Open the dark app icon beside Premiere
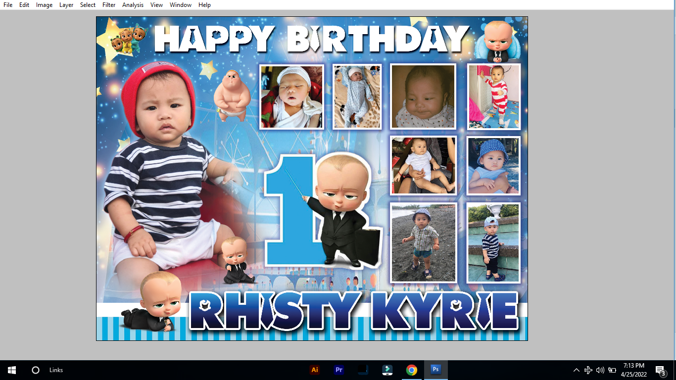Viewport: 676px width, 380px height. [x=363, y=370]
